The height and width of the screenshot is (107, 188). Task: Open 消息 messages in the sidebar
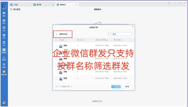pyautogui.click(x=4, y=14)
